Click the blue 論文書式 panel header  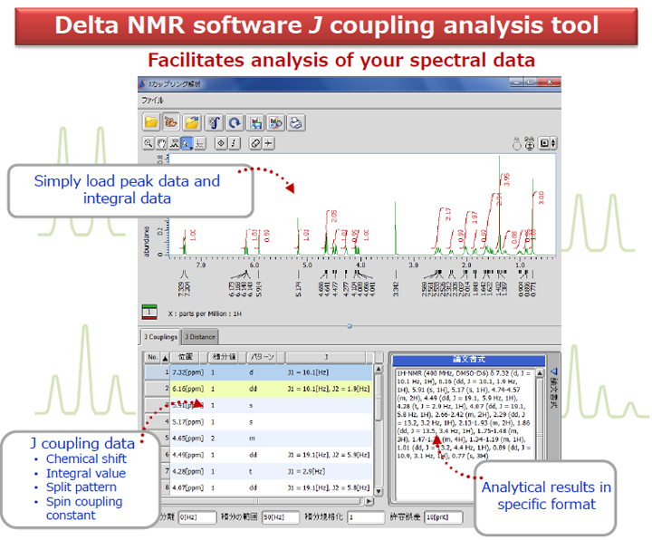click(469, 360)
